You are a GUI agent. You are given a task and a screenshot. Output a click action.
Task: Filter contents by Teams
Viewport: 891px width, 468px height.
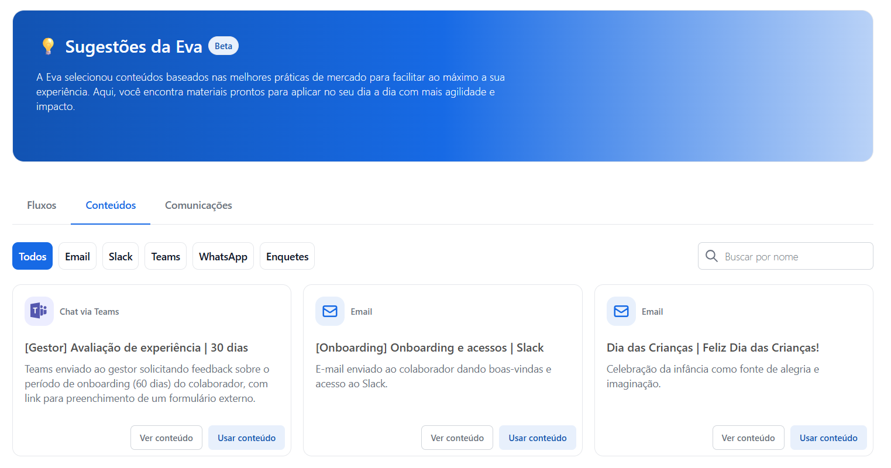click(x=166, y=256)
